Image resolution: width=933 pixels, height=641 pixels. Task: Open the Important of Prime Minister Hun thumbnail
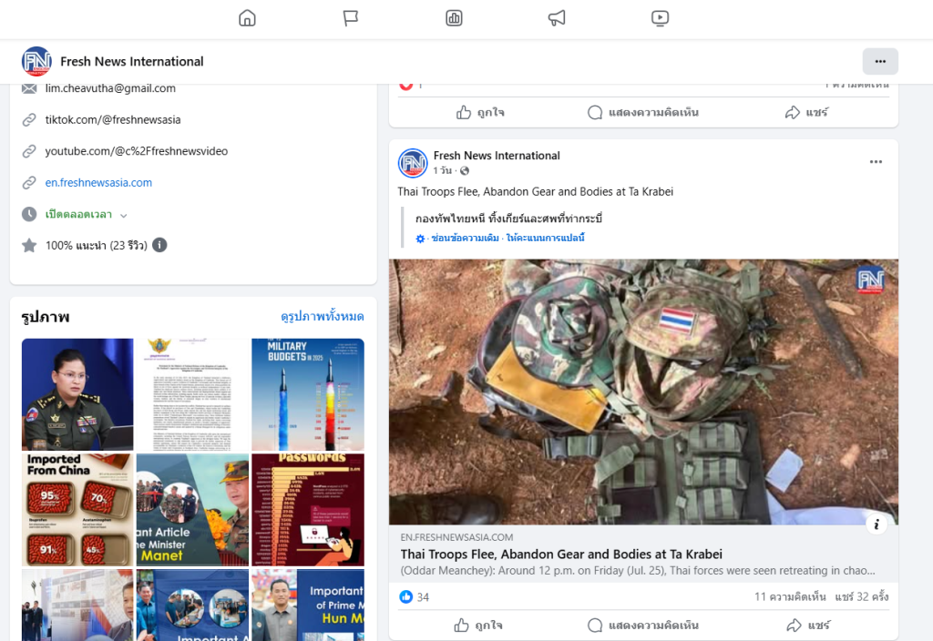308,605
